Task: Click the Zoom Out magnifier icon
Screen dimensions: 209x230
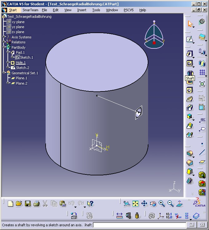Action: (x=171, y=203)
